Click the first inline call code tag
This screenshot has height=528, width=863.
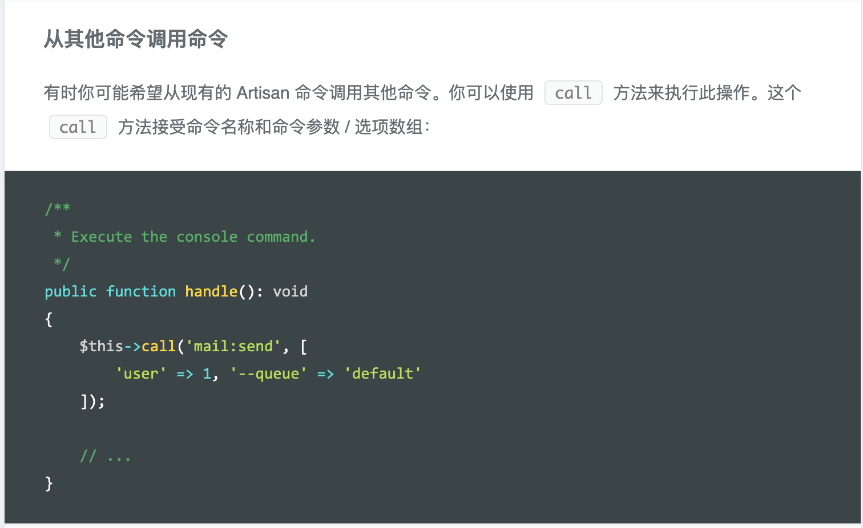click(574, 92)
